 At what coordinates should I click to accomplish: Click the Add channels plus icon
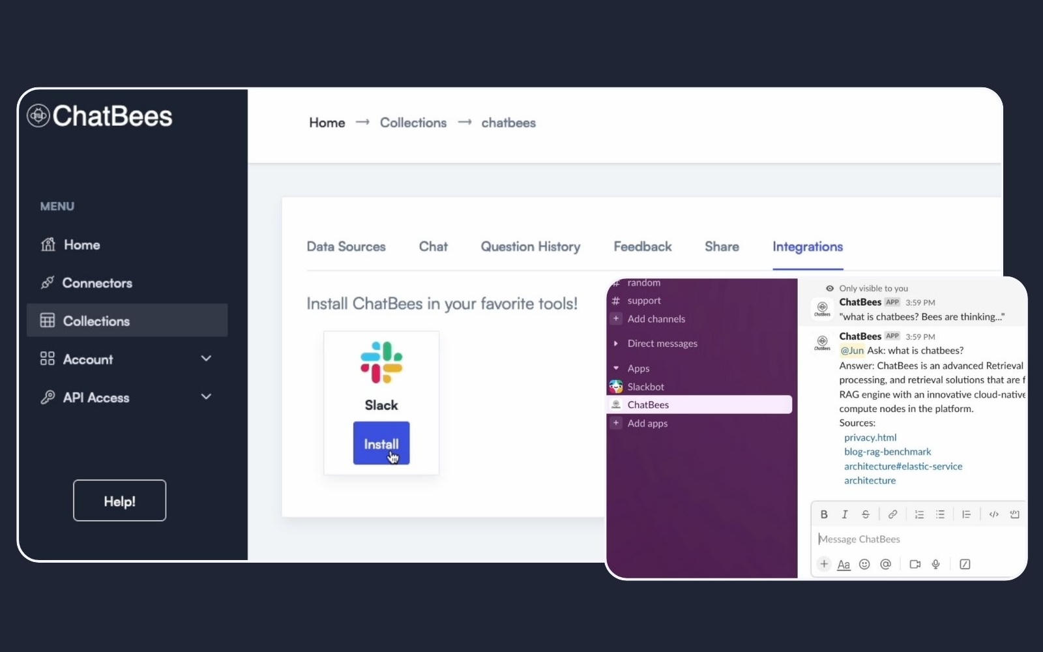coord(616,319)
